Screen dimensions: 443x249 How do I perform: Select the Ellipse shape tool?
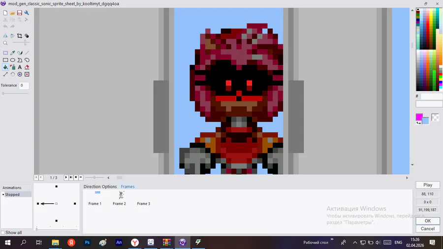click(12, 60)
